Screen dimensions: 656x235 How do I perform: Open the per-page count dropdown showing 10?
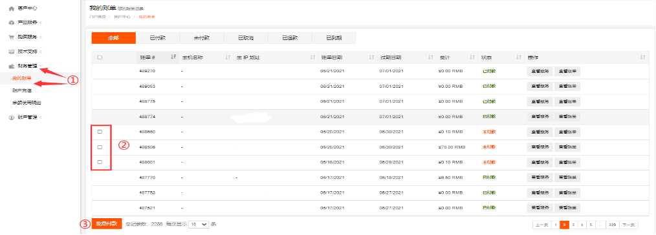(199, 224)
